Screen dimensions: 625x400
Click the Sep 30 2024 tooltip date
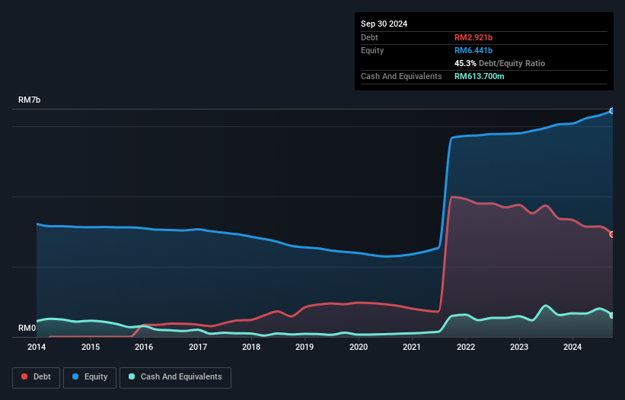tap(384, 24)
